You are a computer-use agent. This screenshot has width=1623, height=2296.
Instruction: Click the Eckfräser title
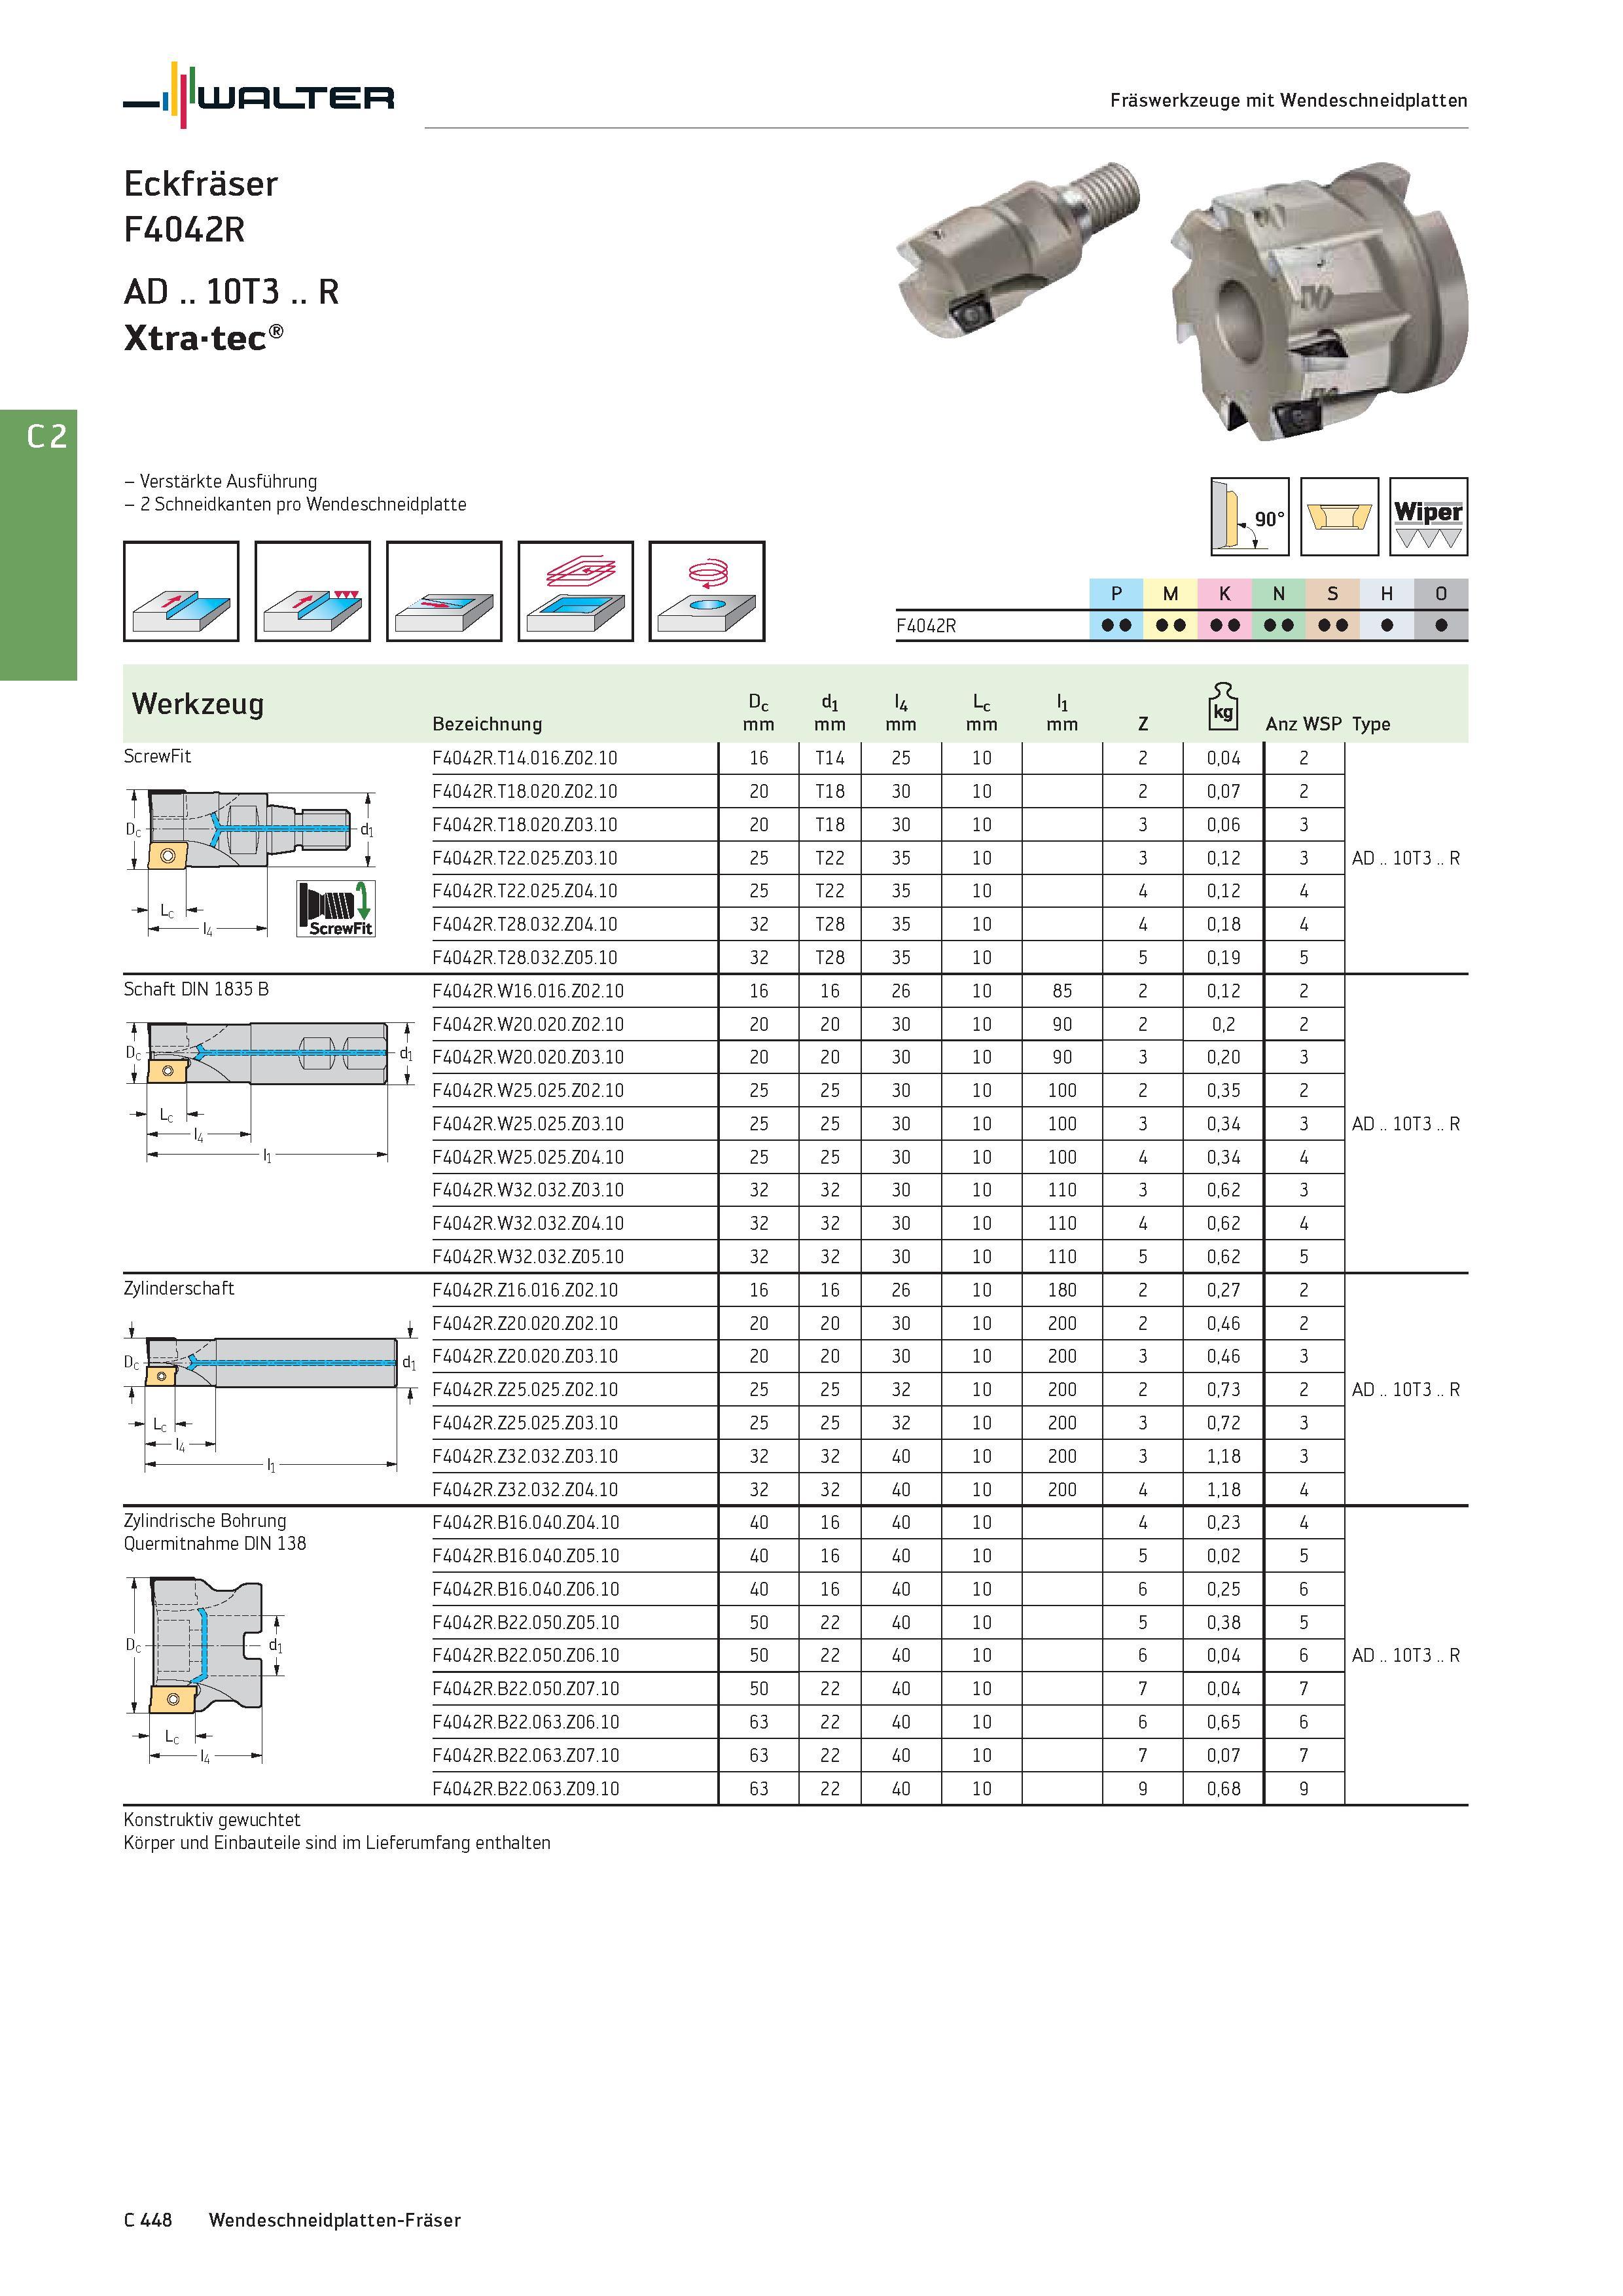point(201,184)
